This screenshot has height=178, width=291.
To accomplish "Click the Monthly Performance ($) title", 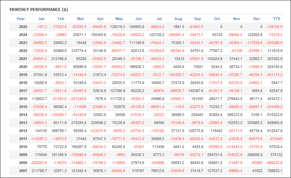I will (38, 10).
